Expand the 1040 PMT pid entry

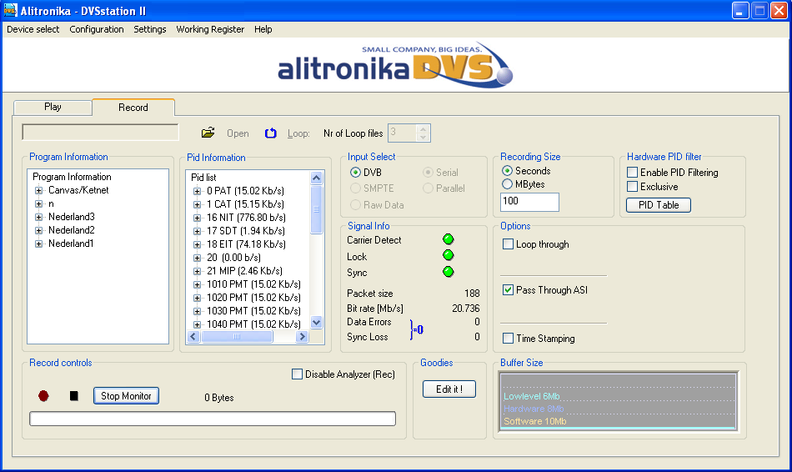pyautogui.click(x=197, y=324)
